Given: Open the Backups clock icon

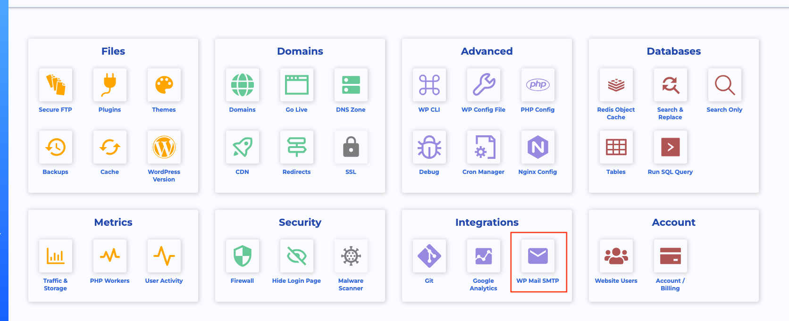Looking at the screenshot, I should (56, 147).
